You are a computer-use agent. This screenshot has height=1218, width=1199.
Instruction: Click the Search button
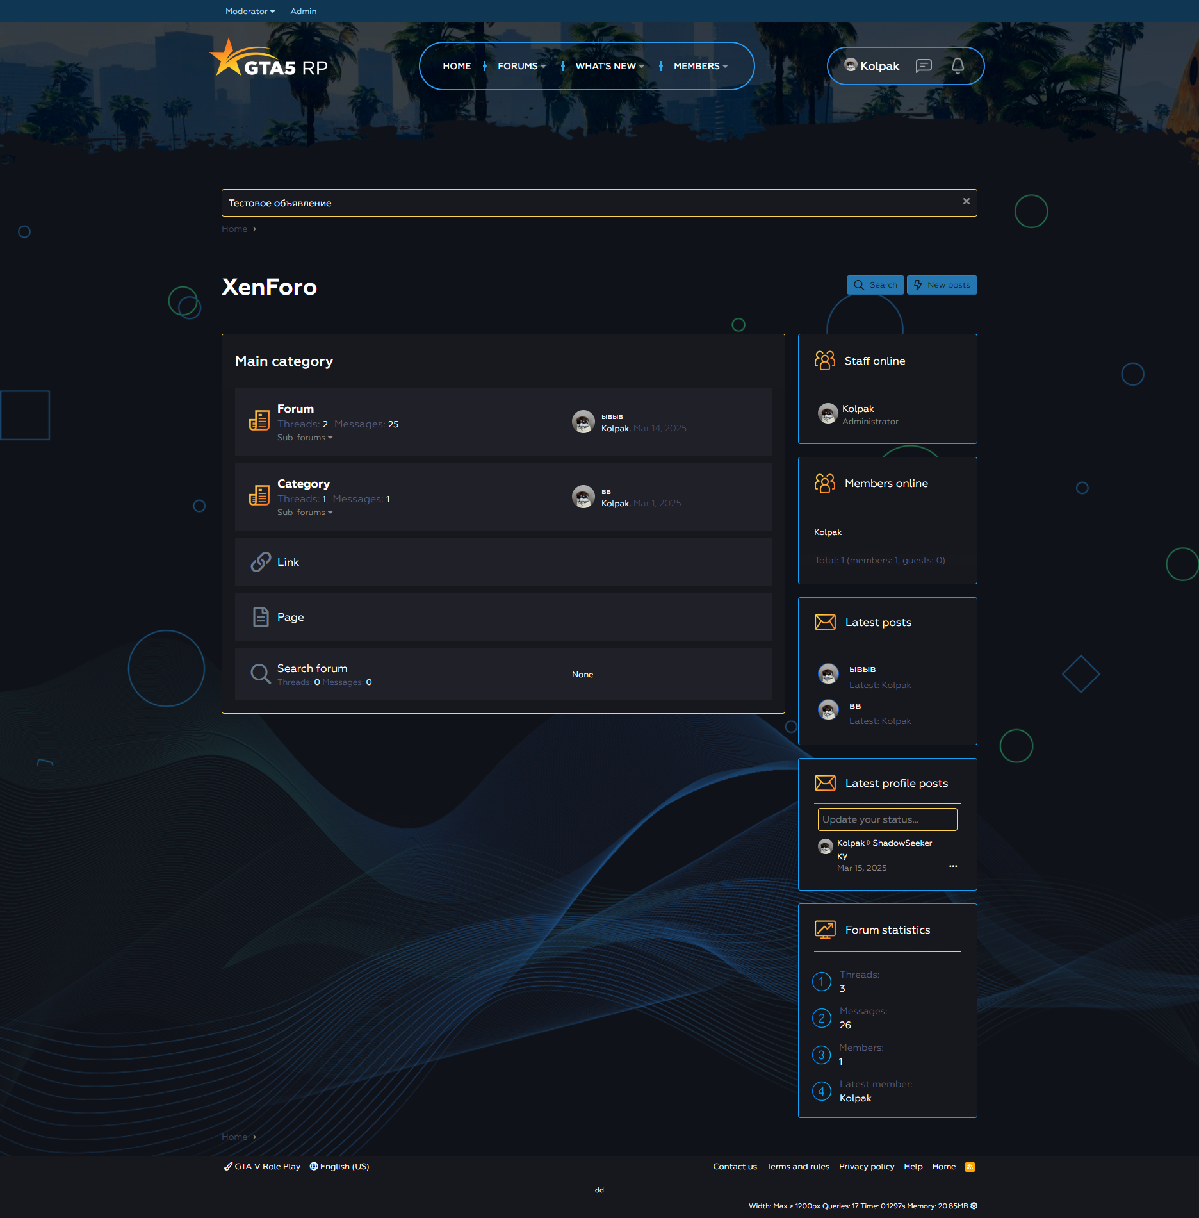[875, 285]
